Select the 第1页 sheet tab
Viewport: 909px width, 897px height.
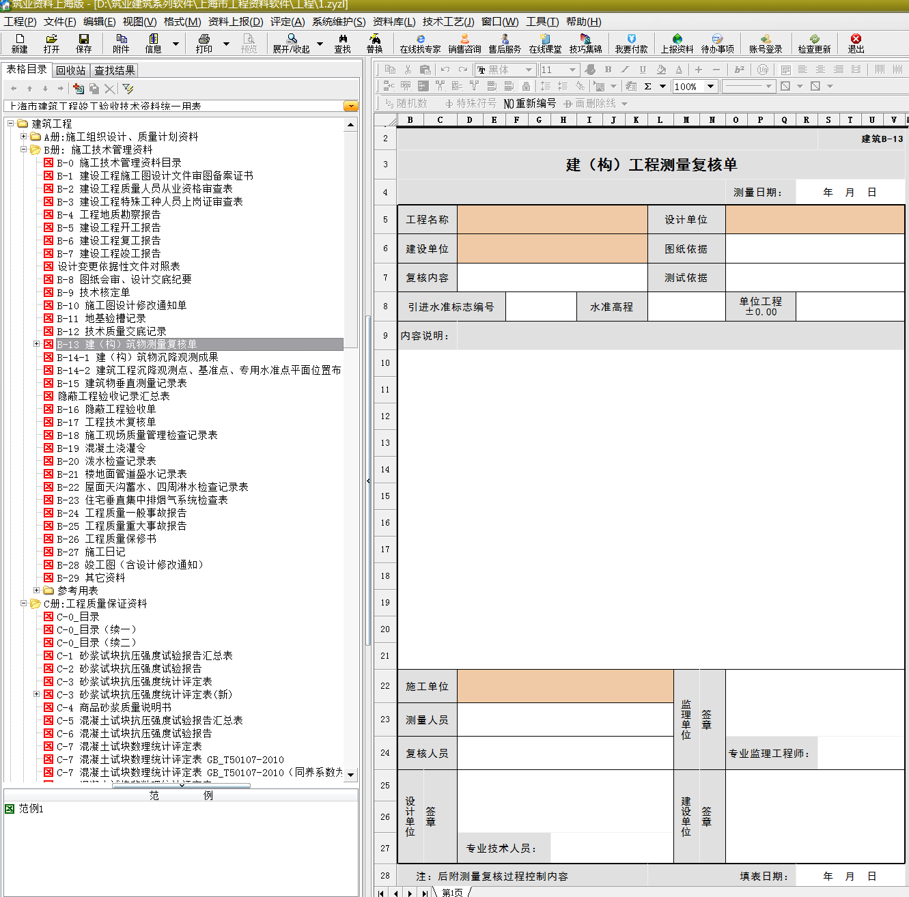click(452, 892)
